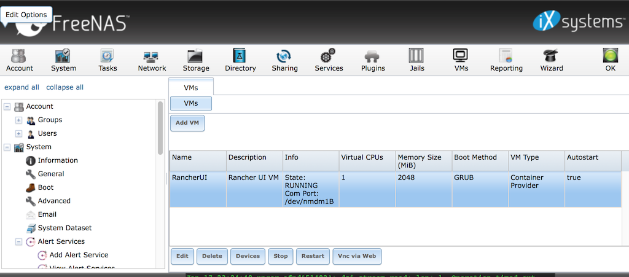Open Devices for the selected VM
Viewport: 629px width, 277px height.
coord(248,256)
